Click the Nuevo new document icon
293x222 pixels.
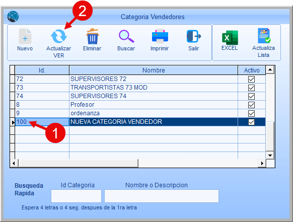click(25, 36)
